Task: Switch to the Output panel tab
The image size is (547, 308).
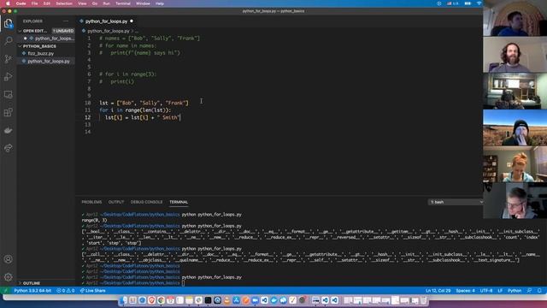Action: 116,202
